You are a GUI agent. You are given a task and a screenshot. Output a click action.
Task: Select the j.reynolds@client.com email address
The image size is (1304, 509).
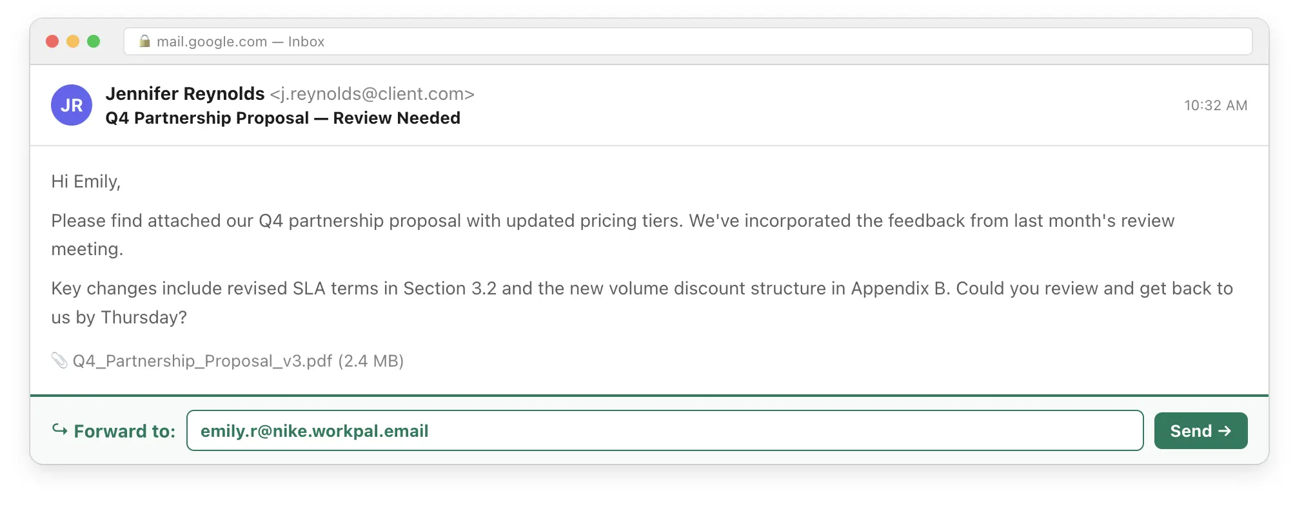tap(372, 94)
